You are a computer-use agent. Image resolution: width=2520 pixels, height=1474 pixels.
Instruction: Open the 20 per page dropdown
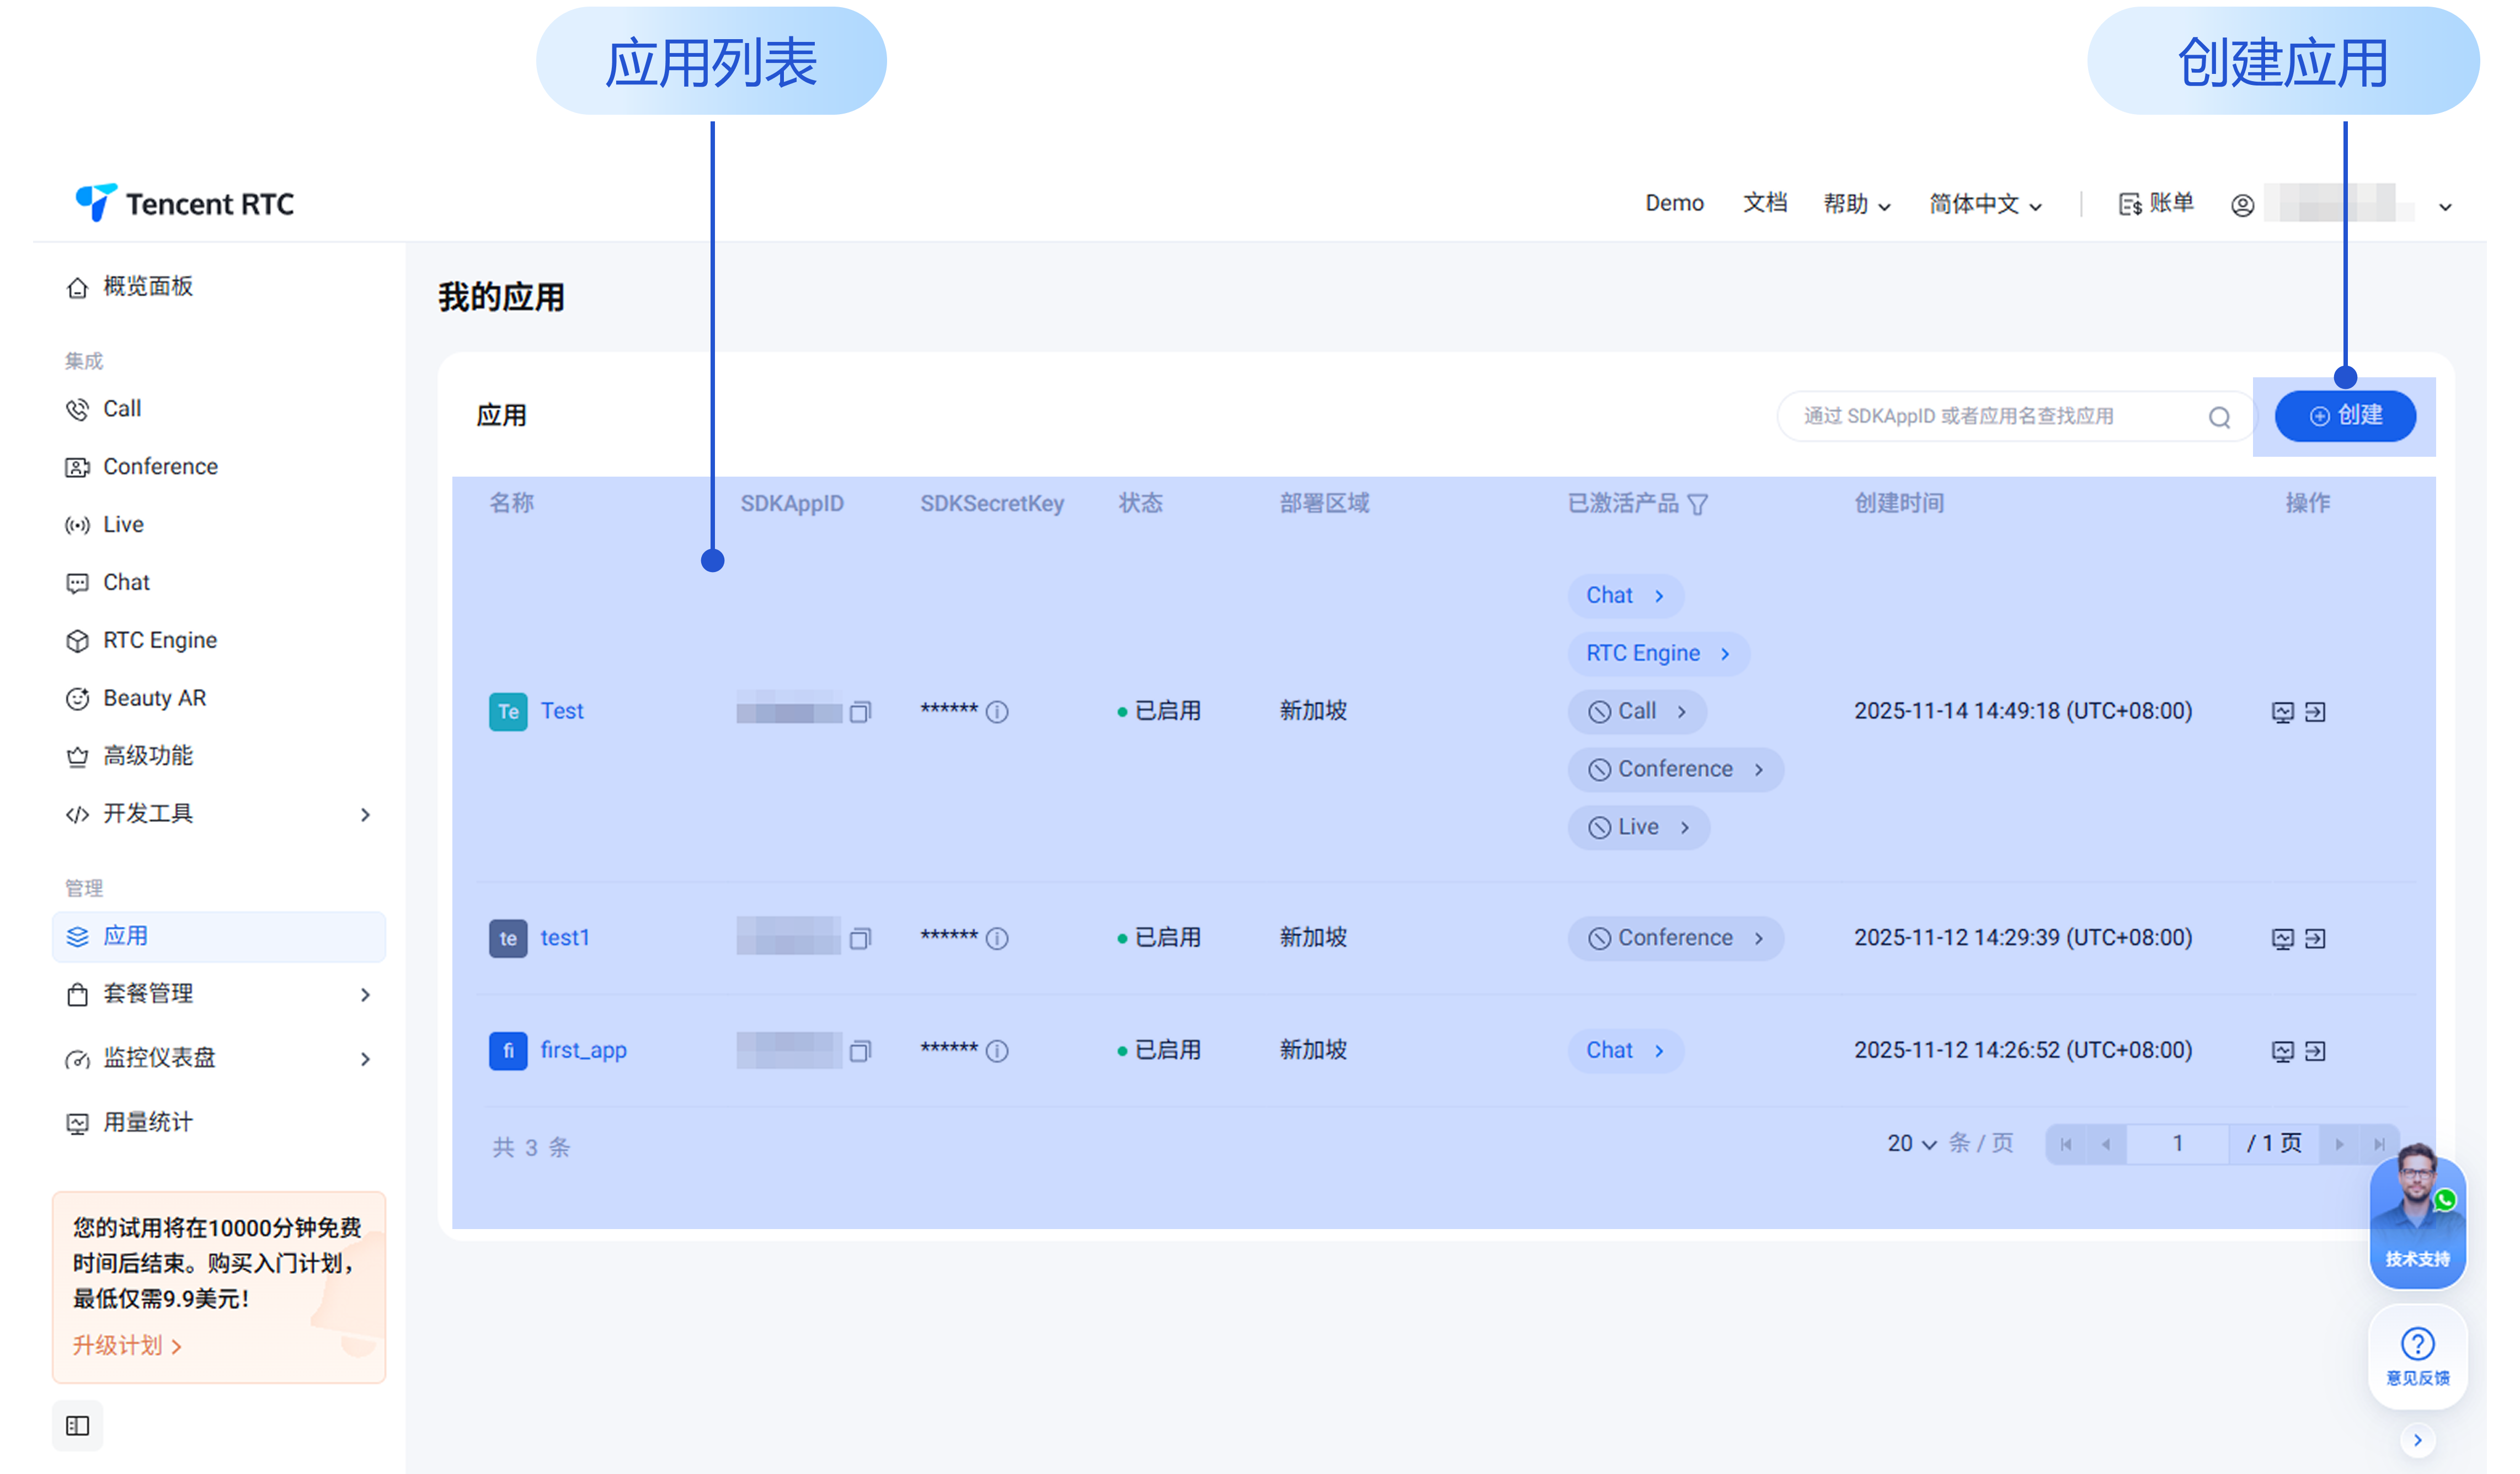(1911, 1143)
